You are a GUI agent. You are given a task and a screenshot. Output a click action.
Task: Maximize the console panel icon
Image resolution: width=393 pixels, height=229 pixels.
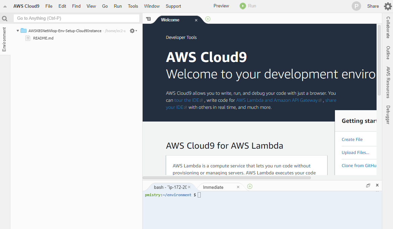pos(368,185)
